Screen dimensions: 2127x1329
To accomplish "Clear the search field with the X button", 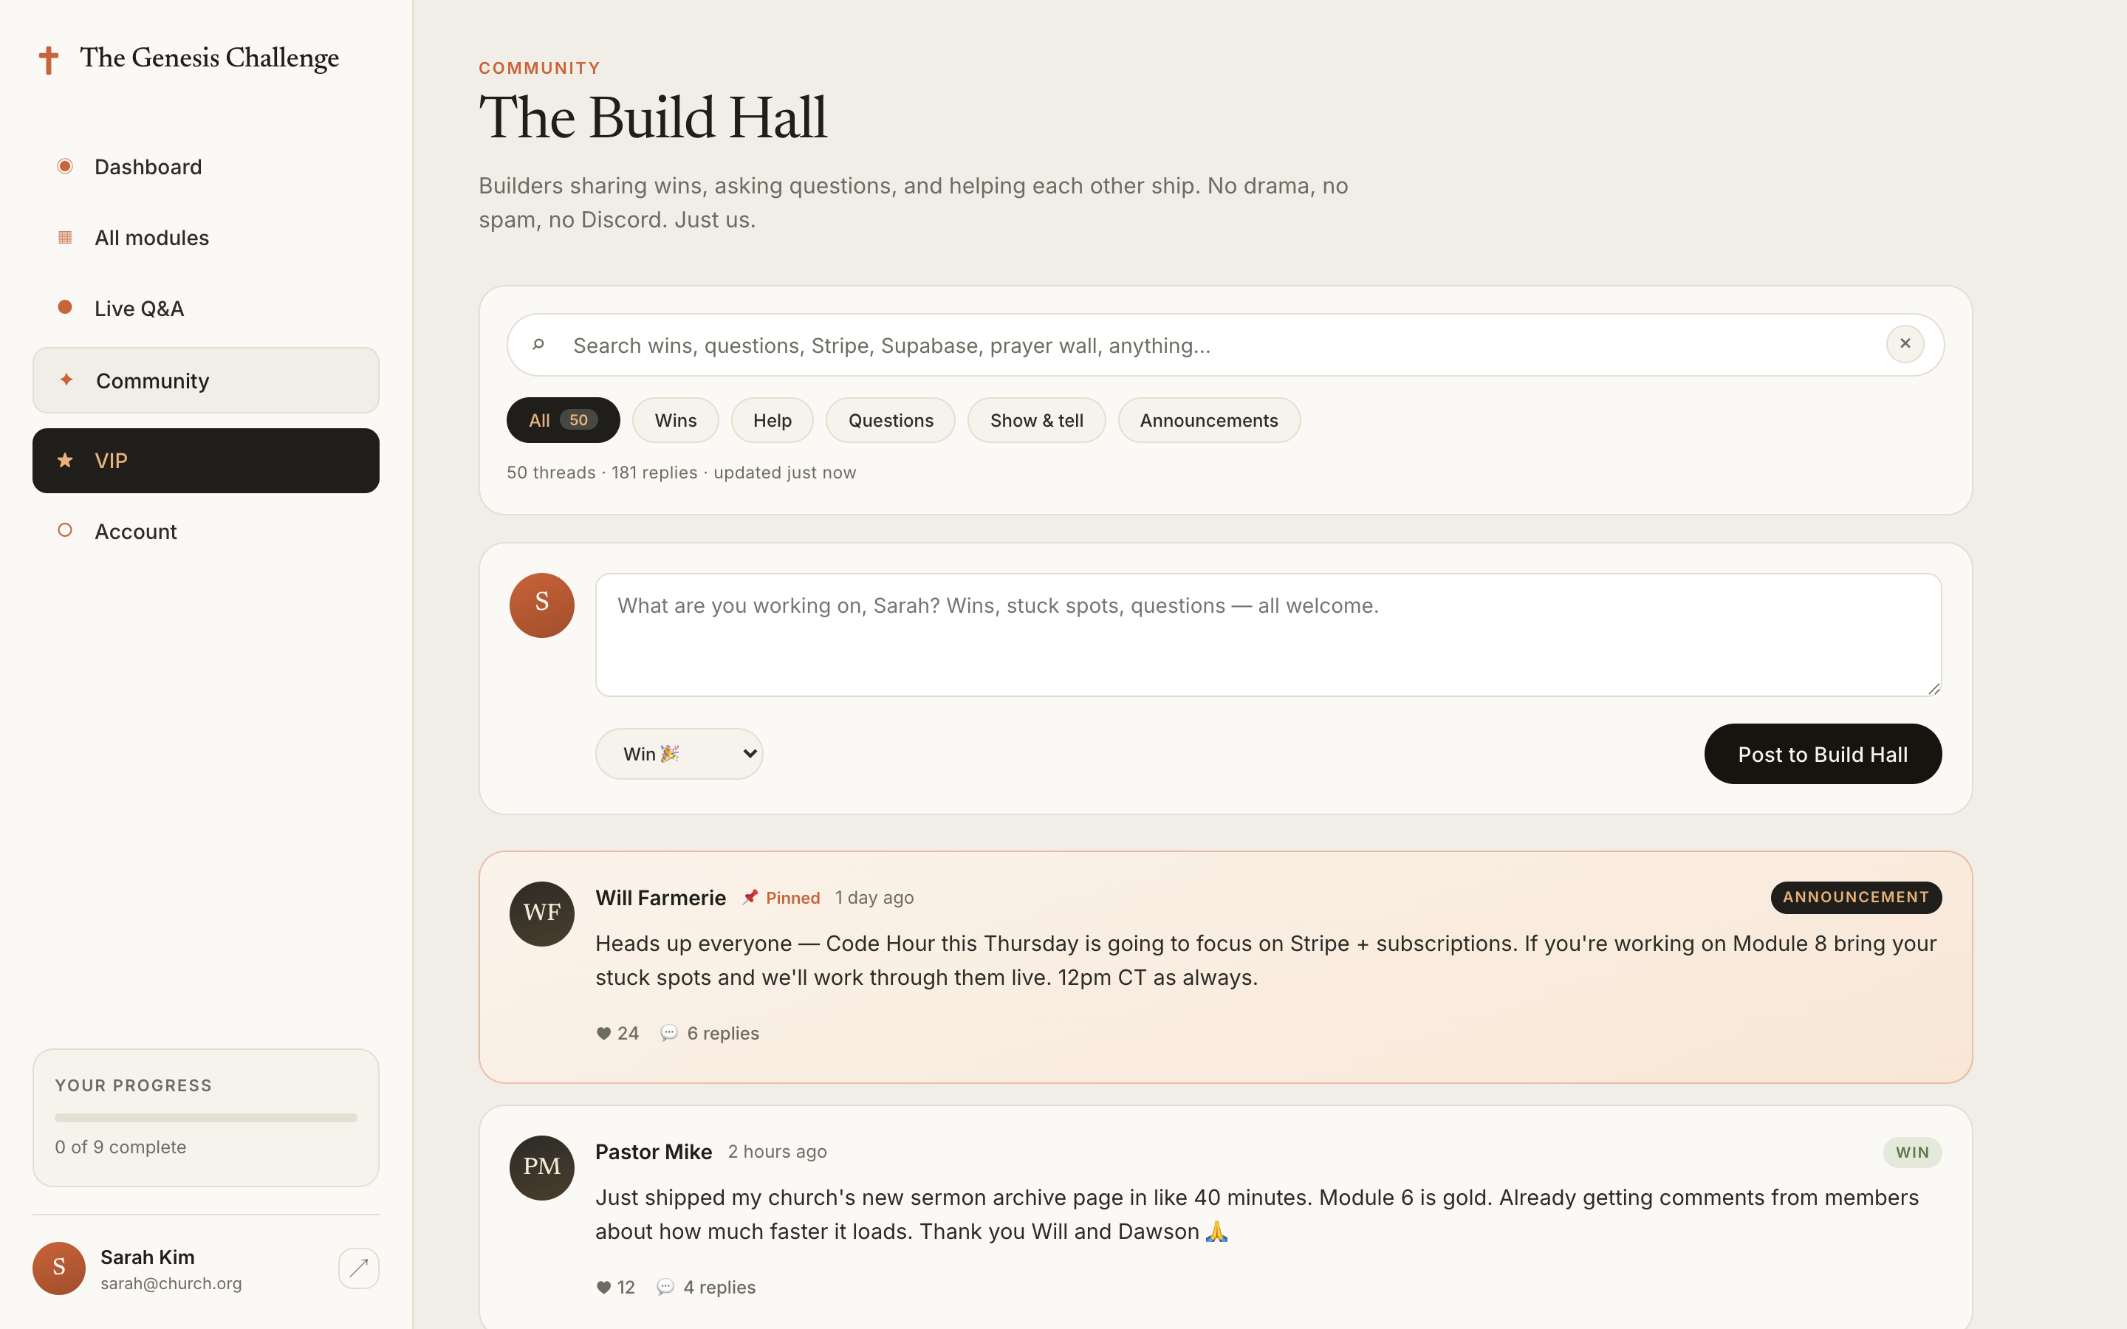I will [x=1904, y=343].
